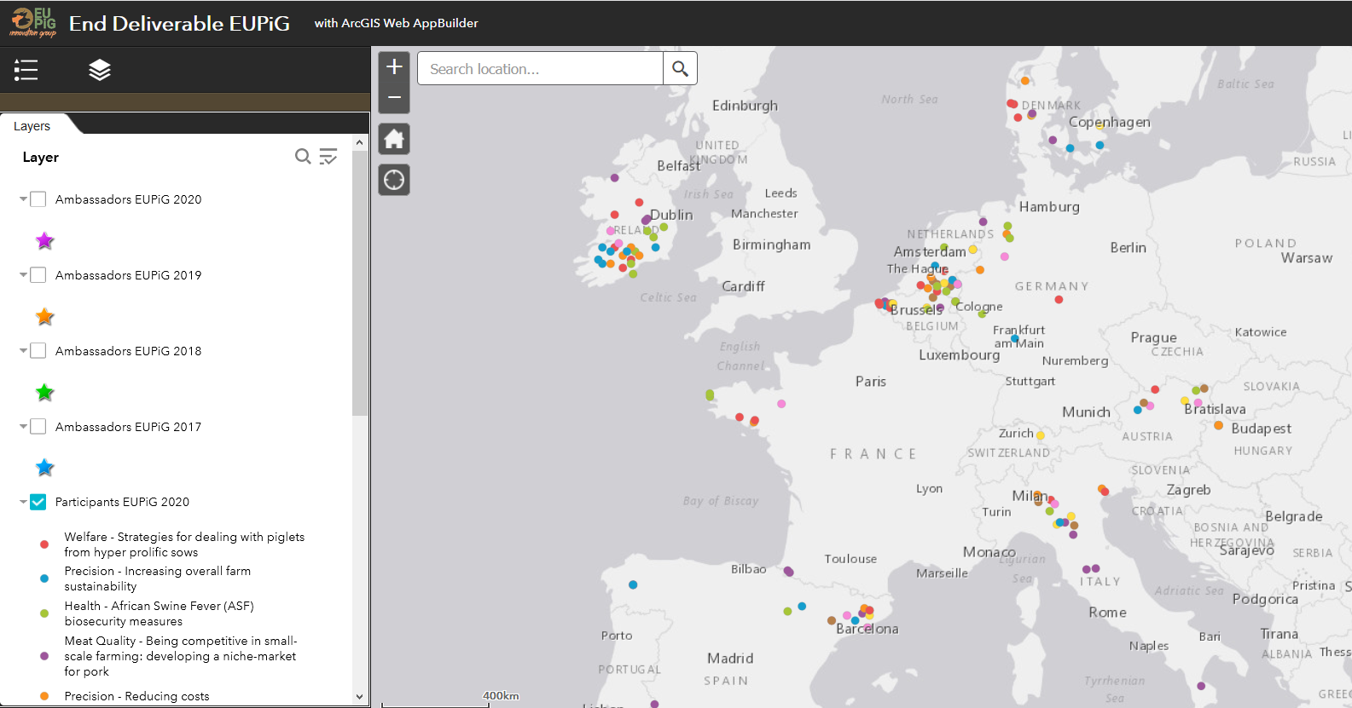Click the purple star legend symbol
The image size is (1352, 708).
(45, 241)
